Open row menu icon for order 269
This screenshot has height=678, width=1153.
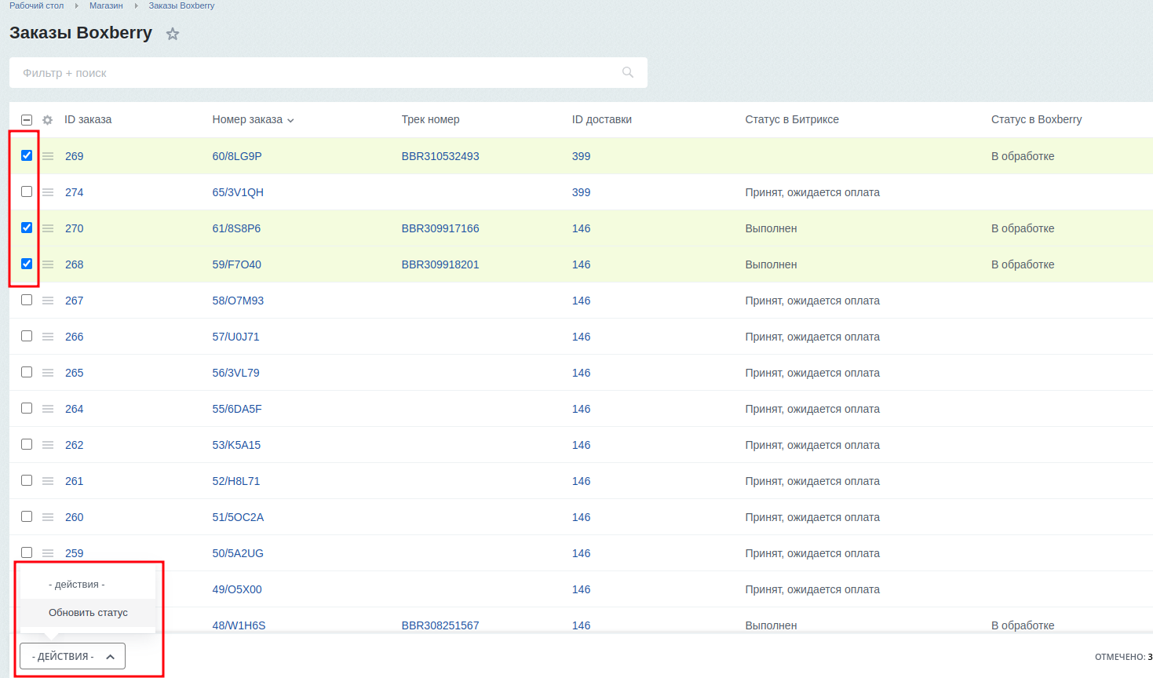[x=48, y=156]
